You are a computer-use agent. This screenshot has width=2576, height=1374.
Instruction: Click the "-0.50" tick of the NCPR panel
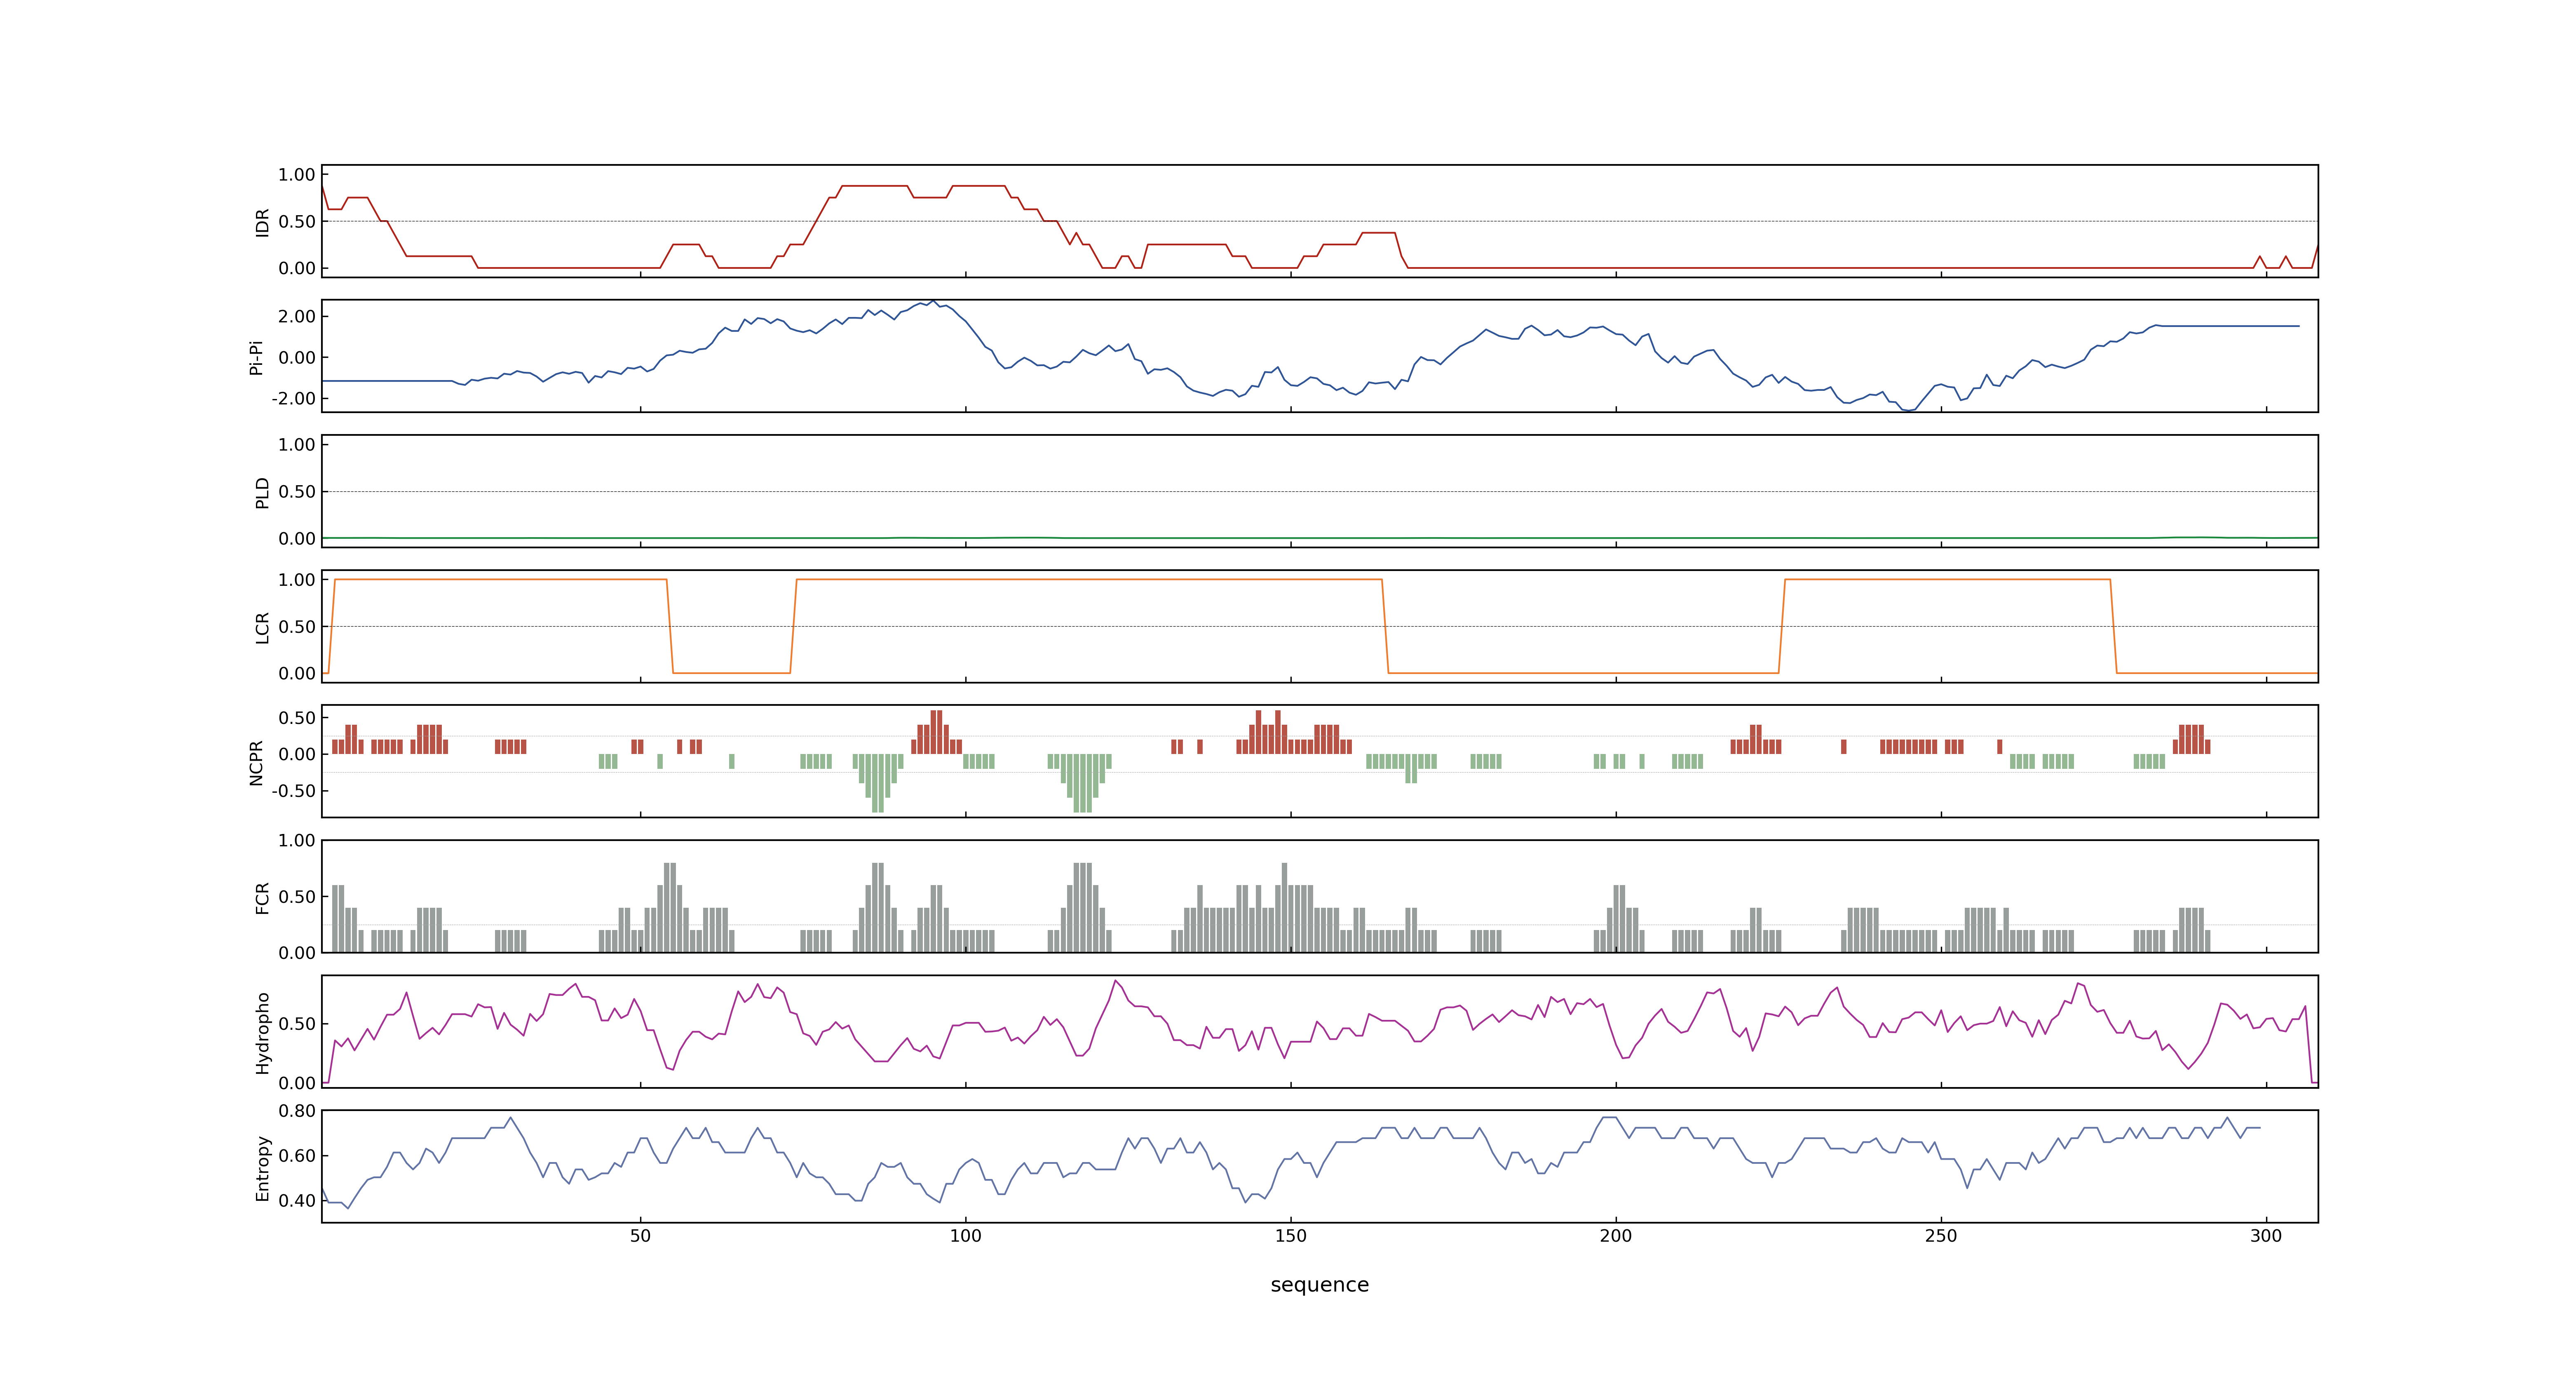click(293, 791)
